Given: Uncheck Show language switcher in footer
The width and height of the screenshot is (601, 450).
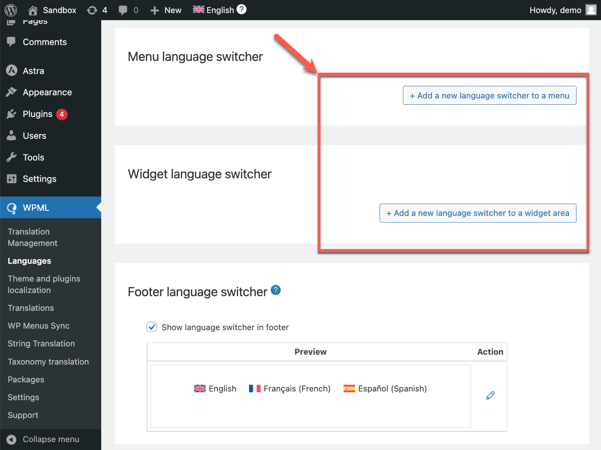Looking at the screenshot, I should [152, 327].
